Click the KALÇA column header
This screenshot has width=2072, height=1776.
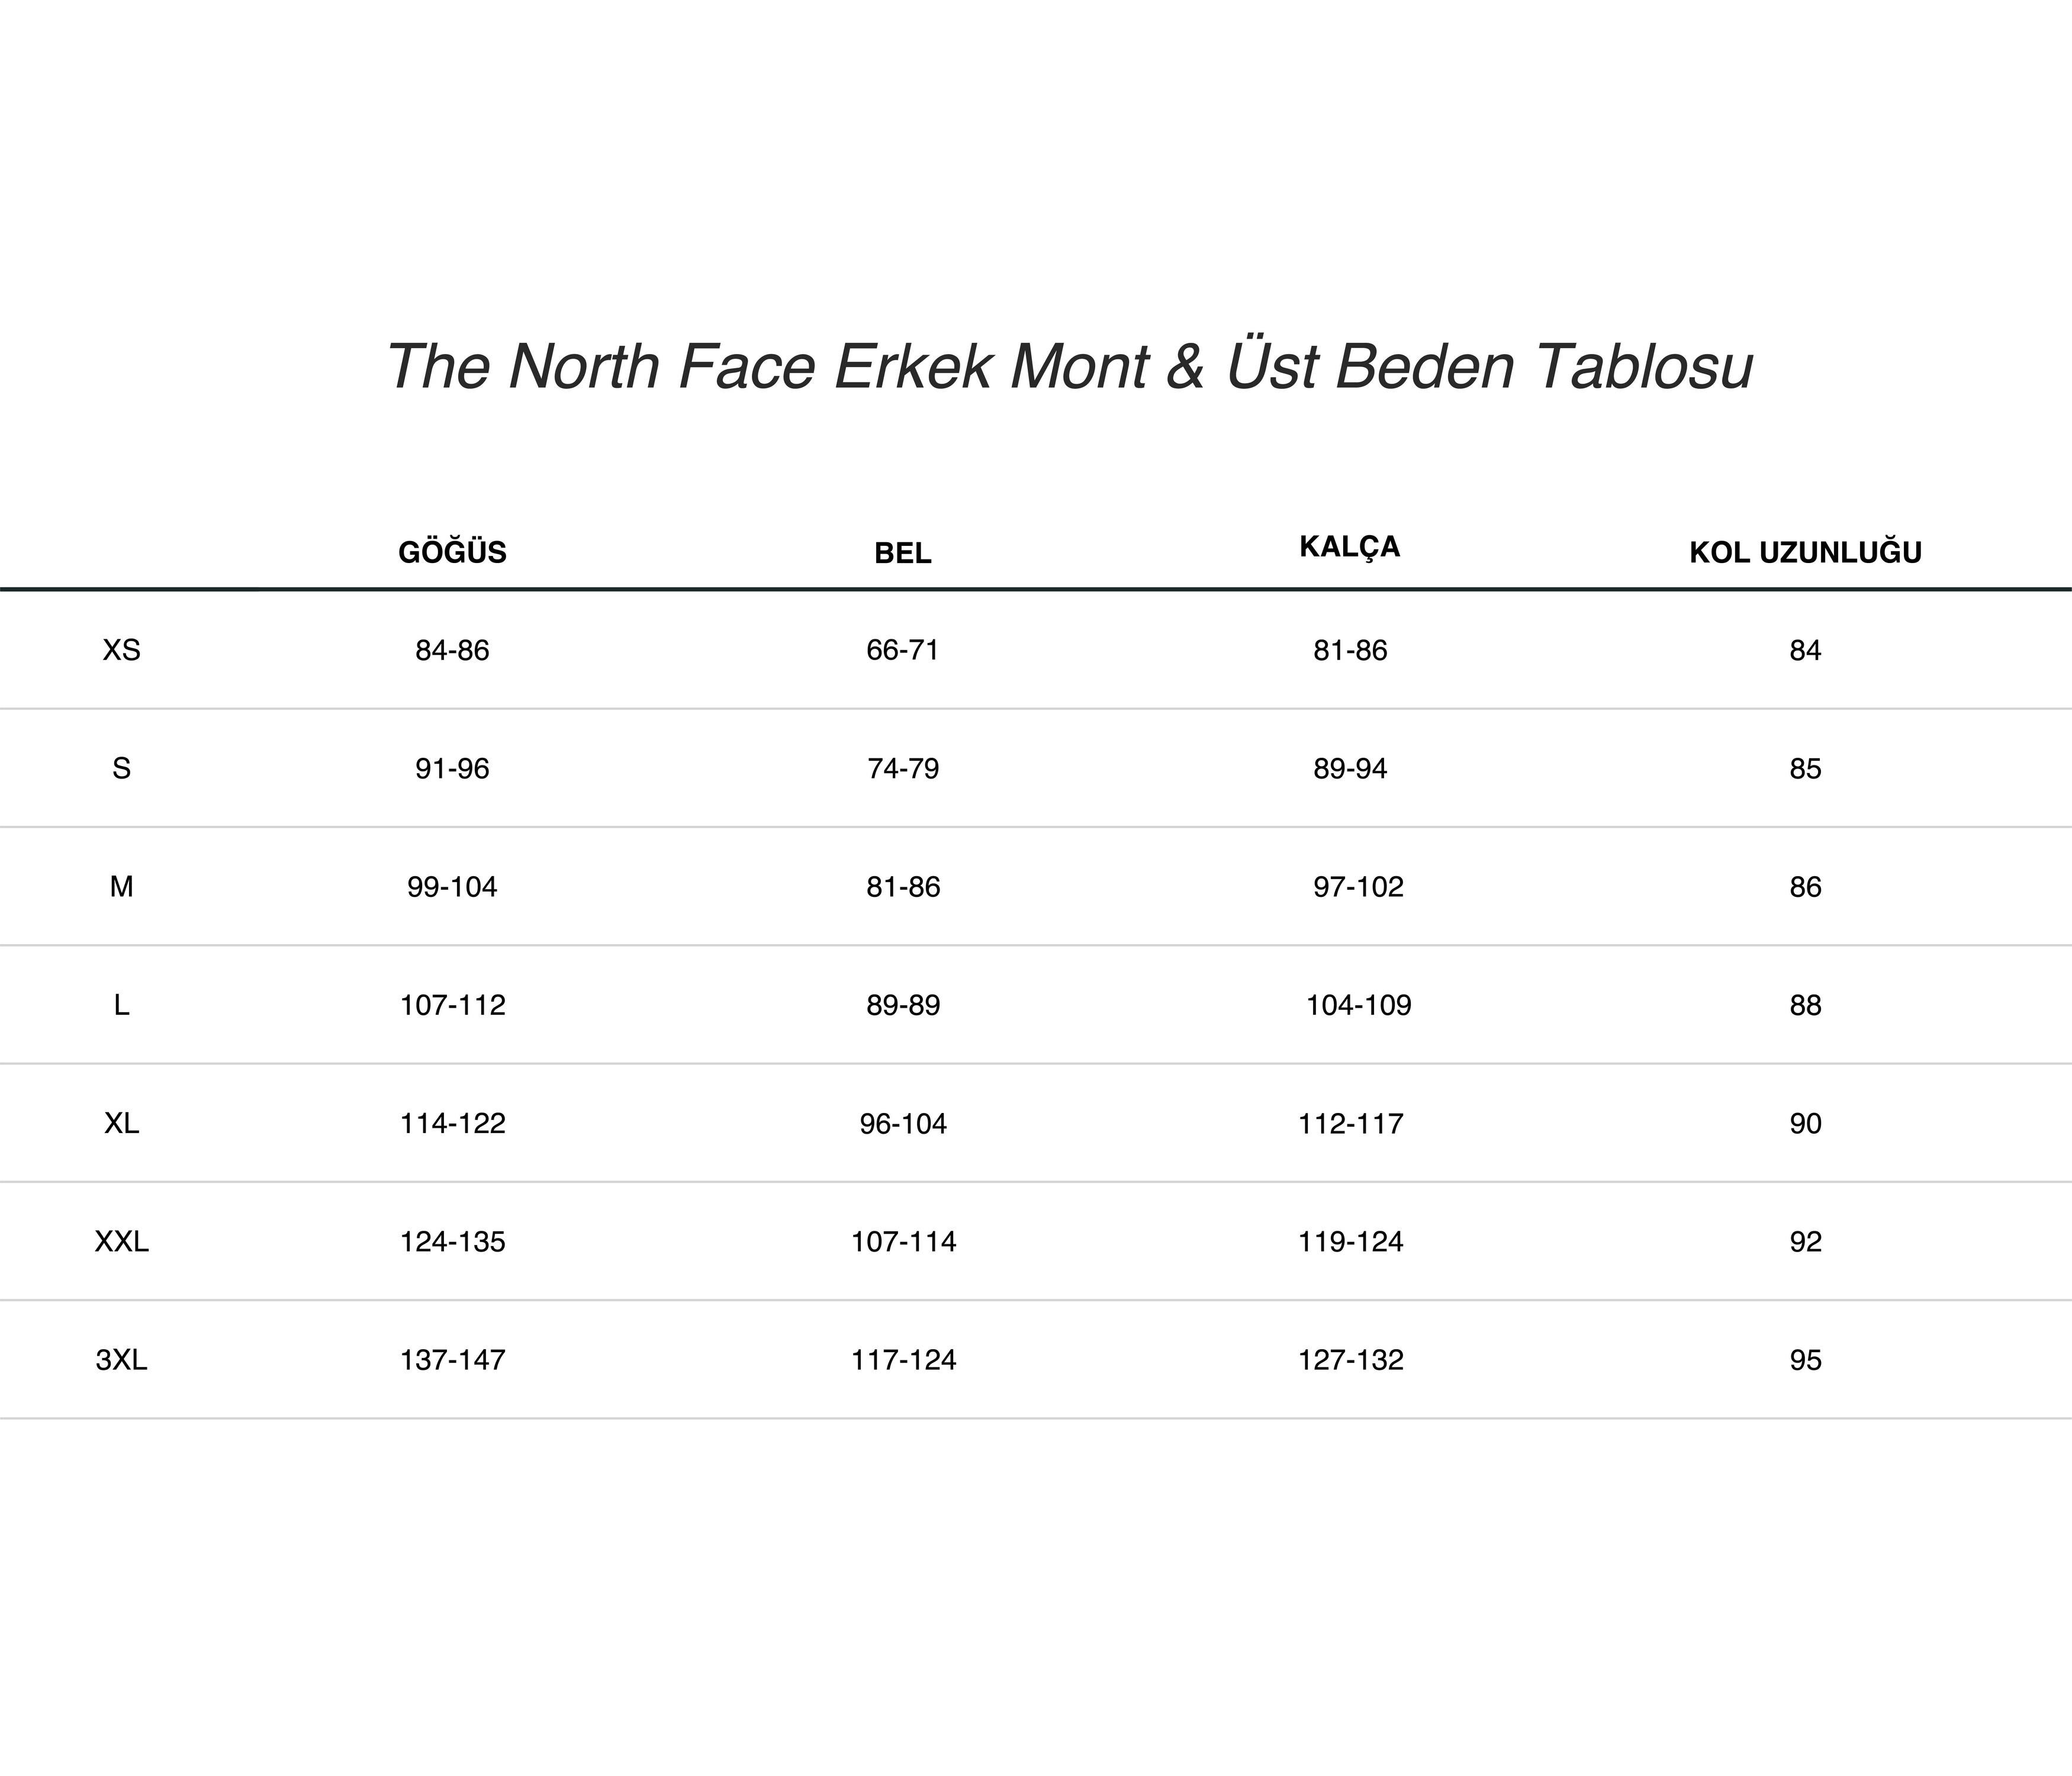1349,547
